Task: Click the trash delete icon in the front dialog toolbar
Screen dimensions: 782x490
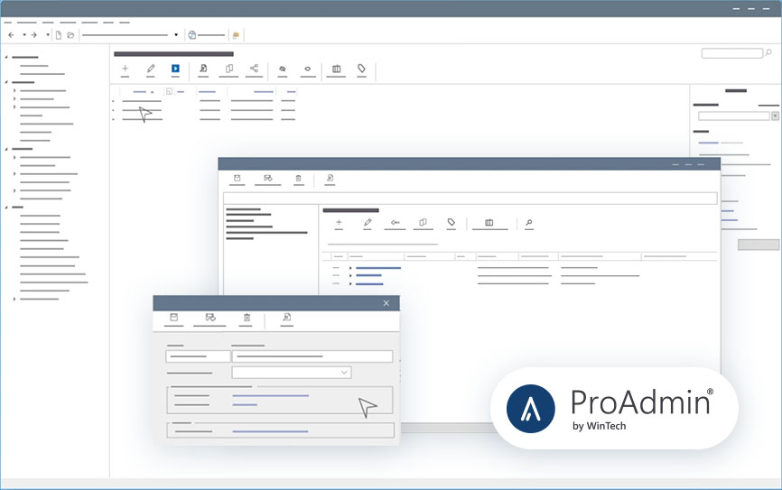Action: click(247, 318)
